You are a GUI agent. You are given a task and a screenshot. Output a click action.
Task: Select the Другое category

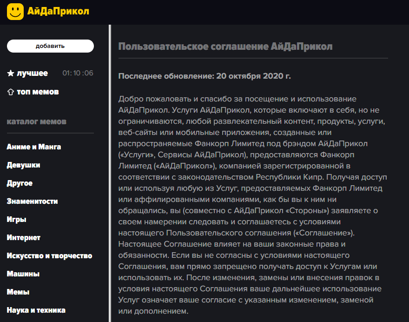[x=20, y=183]
